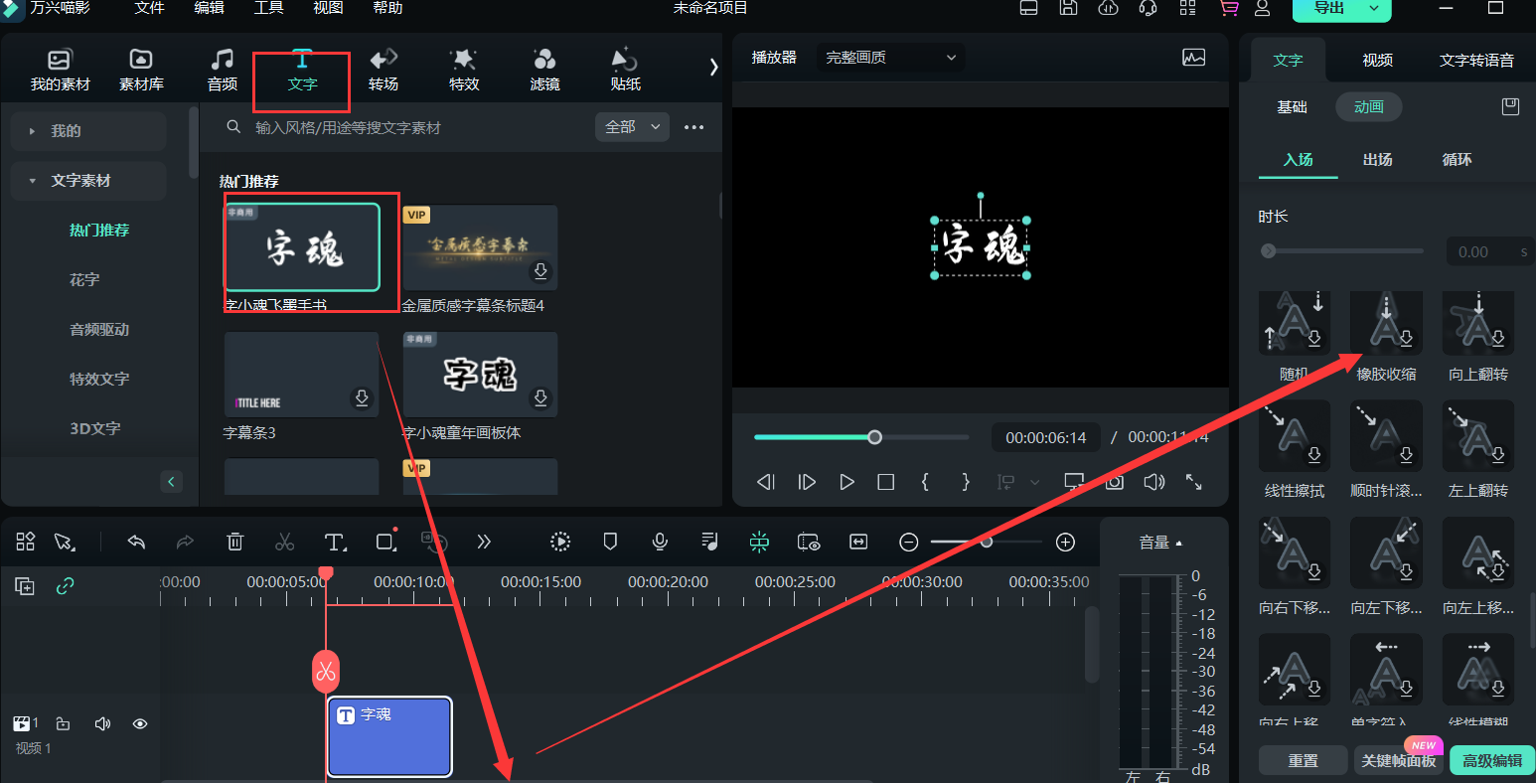Screen dimensions: 1536x783
Task: Open the 完整画质 quality dropdown
Action: (890, 58)
